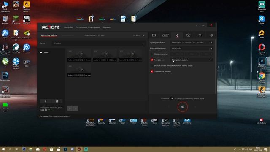Image resolution: width=270 pixels, height=152 pixels.
Task: Open the Skype desktop shortcut
Action: [x=262, y=20]
